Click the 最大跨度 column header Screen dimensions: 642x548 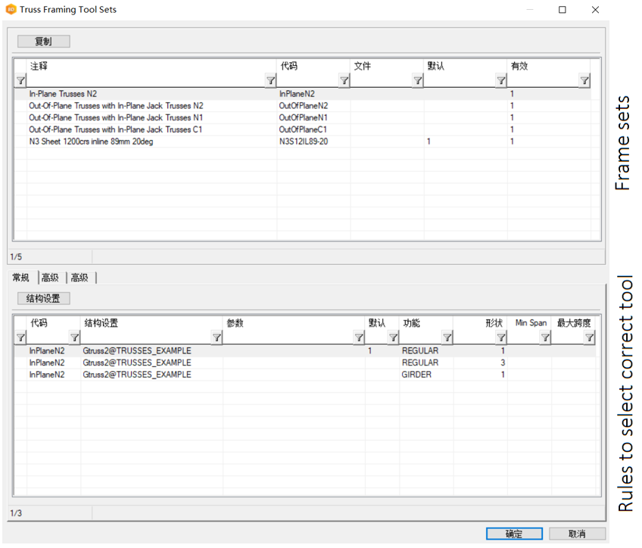pyautogui.click(x=574, y=323)
